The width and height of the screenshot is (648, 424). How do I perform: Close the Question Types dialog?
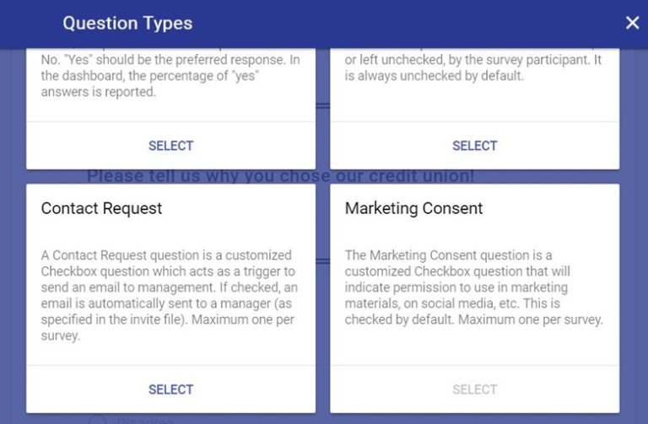(x=632, y=23)
